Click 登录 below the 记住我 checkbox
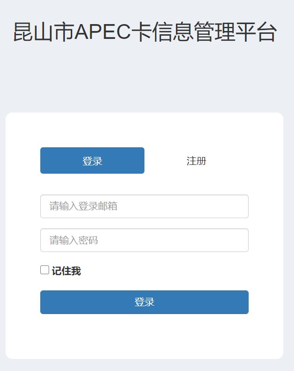294x371 pixels. [144, 302]
